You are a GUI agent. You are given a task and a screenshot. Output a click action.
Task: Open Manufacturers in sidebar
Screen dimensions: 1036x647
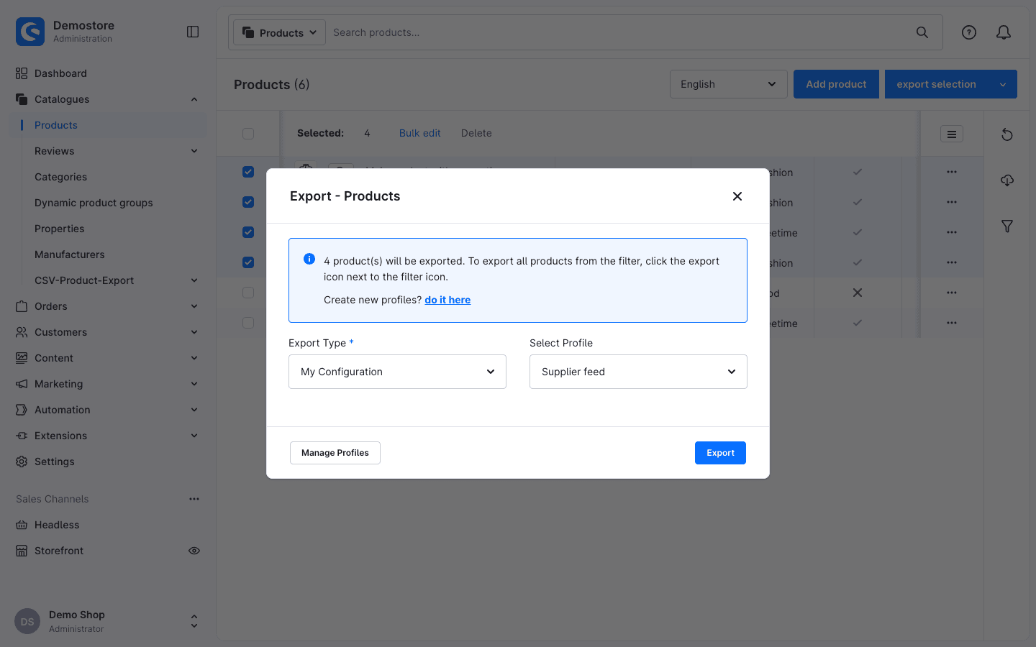pos(70,254)
